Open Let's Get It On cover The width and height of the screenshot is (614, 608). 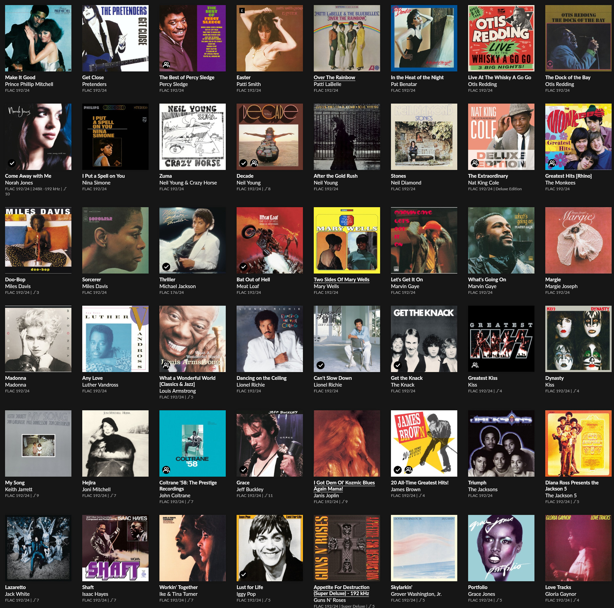424,240
